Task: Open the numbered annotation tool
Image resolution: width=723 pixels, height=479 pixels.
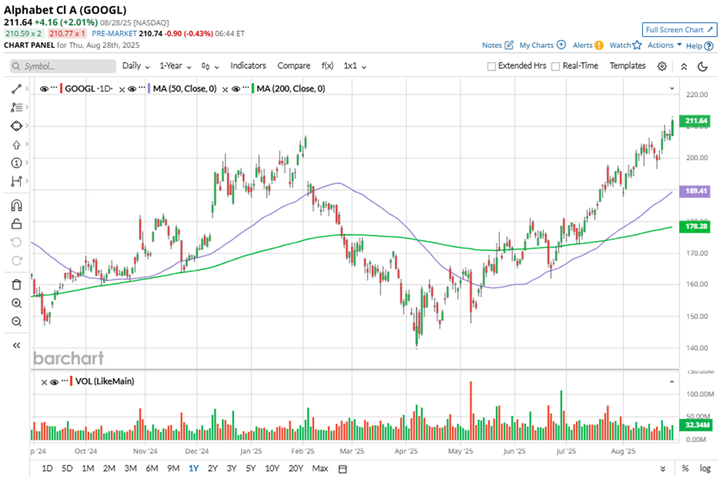Action: pos(16,163)
